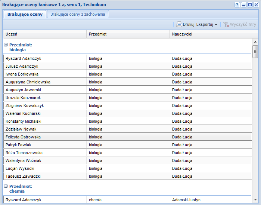Maximize the Brakujące oceny końcowe window

(x=250, y=4)
